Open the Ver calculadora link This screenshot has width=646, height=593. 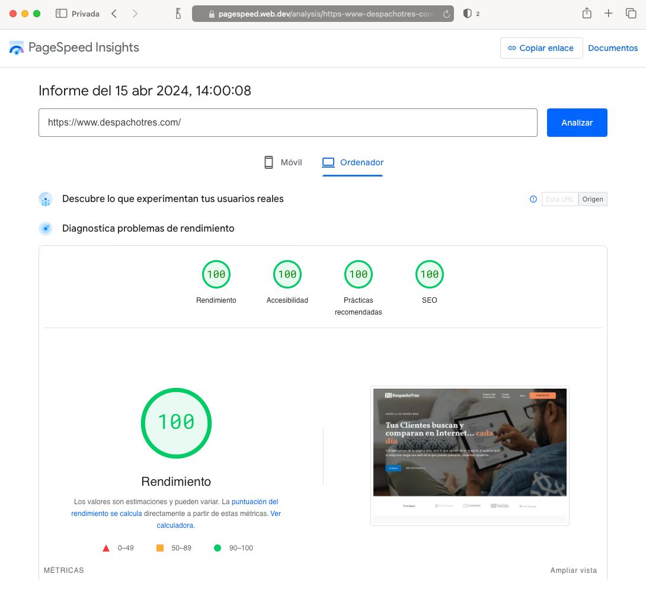click(219, 520)
